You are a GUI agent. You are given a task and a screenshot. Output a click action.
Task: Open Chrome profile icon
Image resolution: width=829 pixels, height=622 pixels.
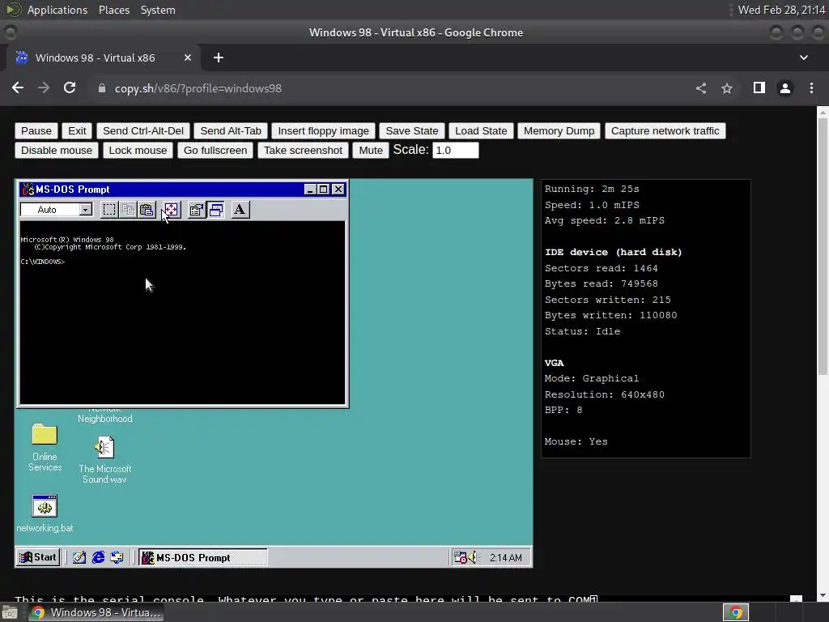pos(785,88)
